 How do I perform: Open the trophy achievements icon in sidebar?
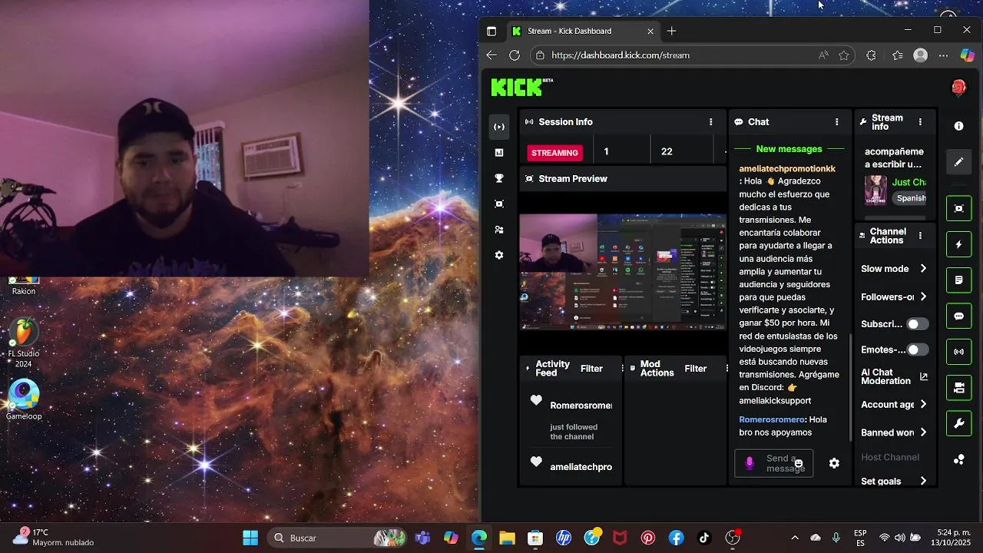499,178
